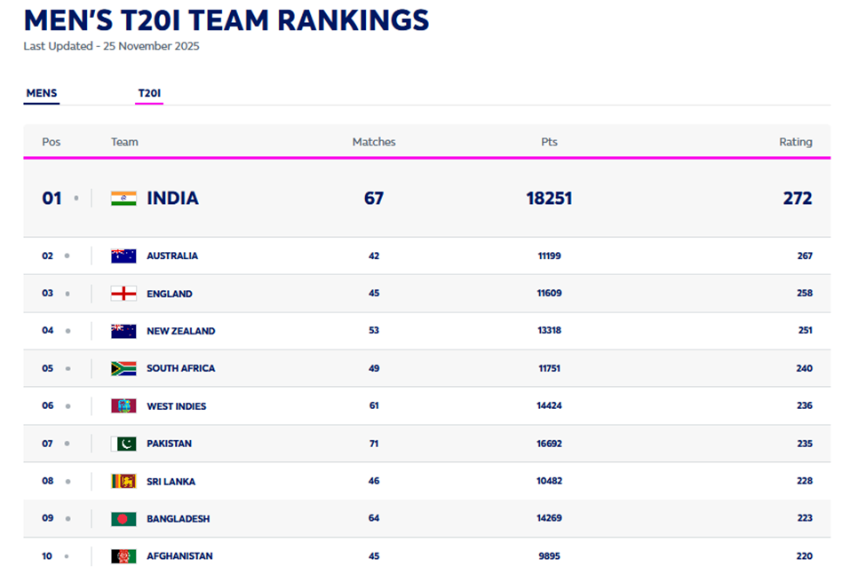
Task: Click the Pos column header
Action: [x=52, y=142]
